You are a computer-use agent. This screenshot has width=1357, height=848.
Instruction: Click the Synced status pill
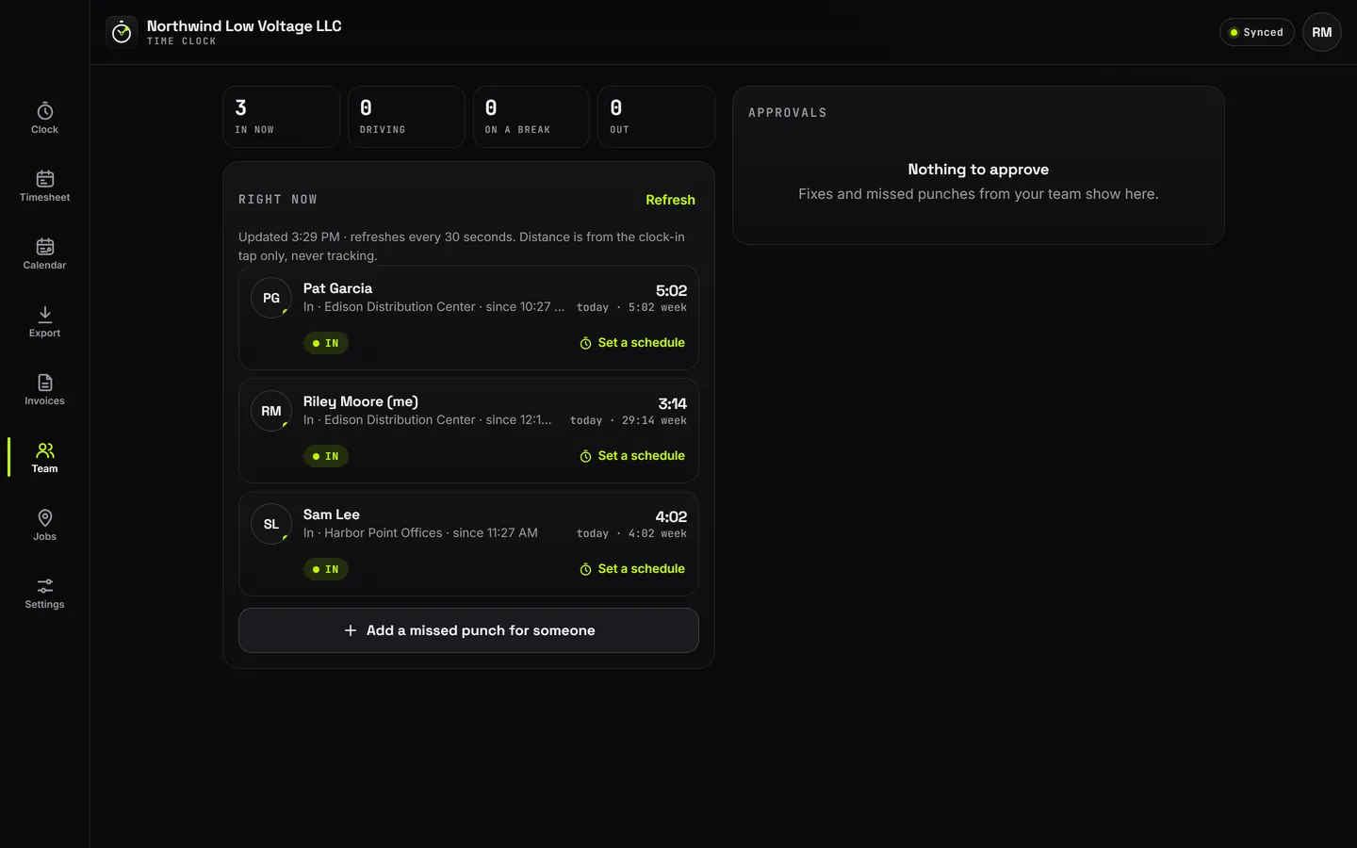(x=1256, y=32)
